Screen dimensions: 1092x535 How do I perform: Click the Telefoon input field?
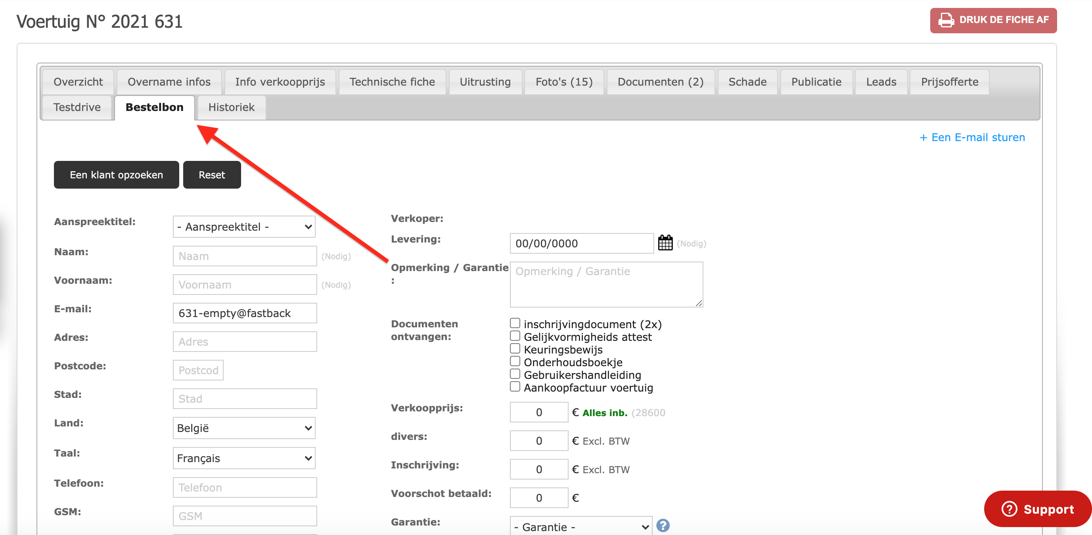tap(245, 487)
